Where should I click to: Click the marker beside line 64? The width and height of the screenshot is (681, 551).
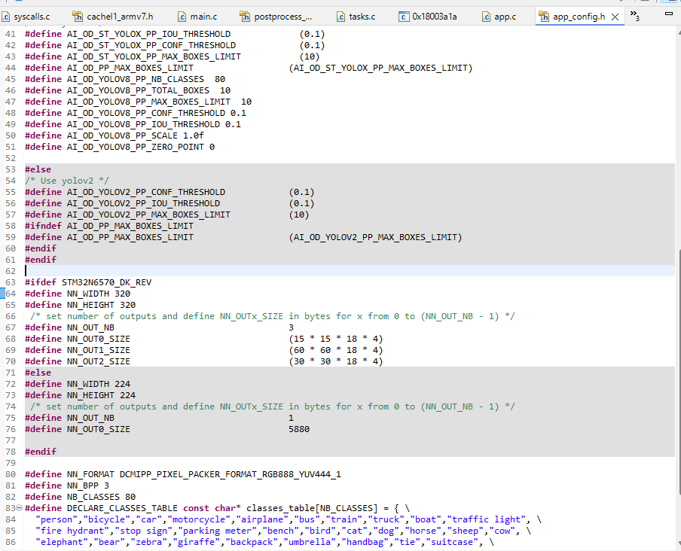[x=2, y=294]
